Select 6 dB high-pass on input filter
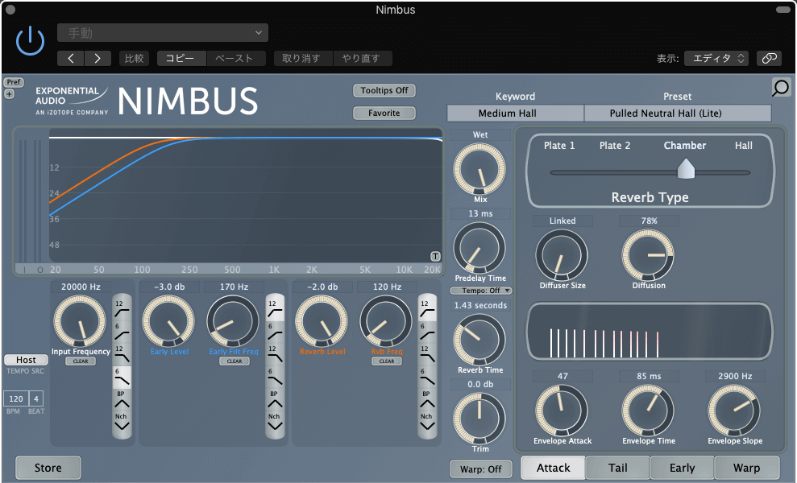 coord(122,331)
